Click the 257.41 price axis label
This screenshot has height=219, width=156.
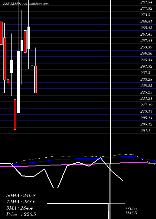[x=146, y=40]
